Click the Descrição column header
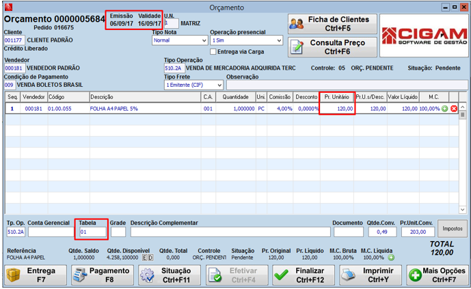The image size is (471, 289). pyautogui.click(x=146, y=97)
